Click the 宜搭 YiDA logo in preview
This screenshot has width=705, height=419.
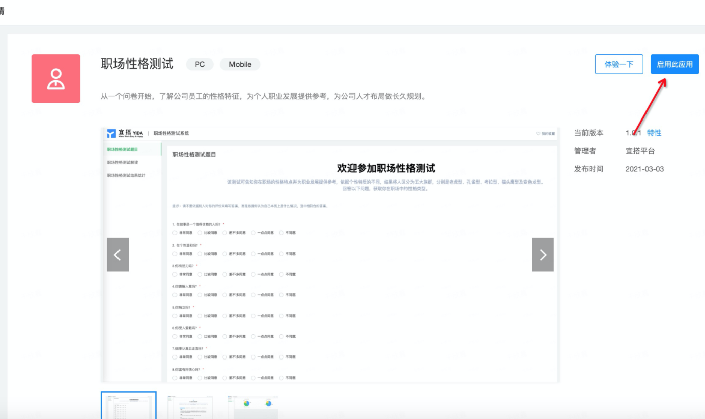[125, 133]
